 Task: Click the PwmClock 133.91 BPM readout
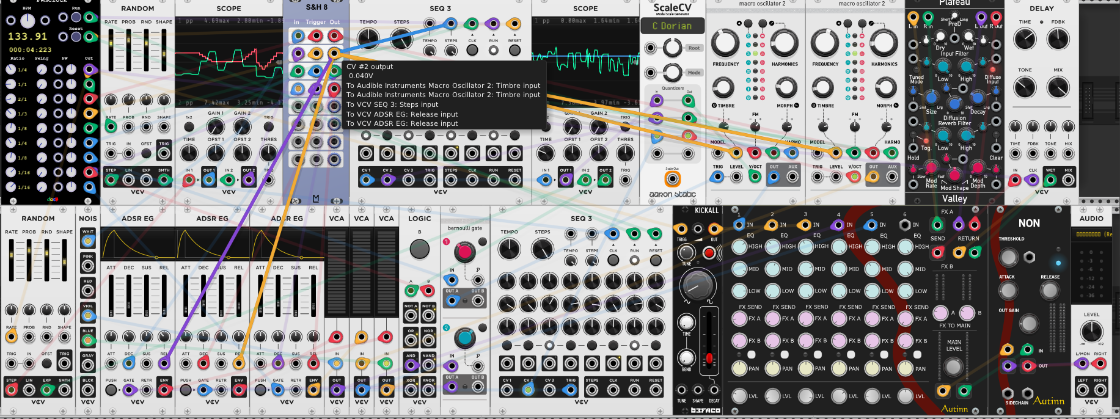point(28,37)
